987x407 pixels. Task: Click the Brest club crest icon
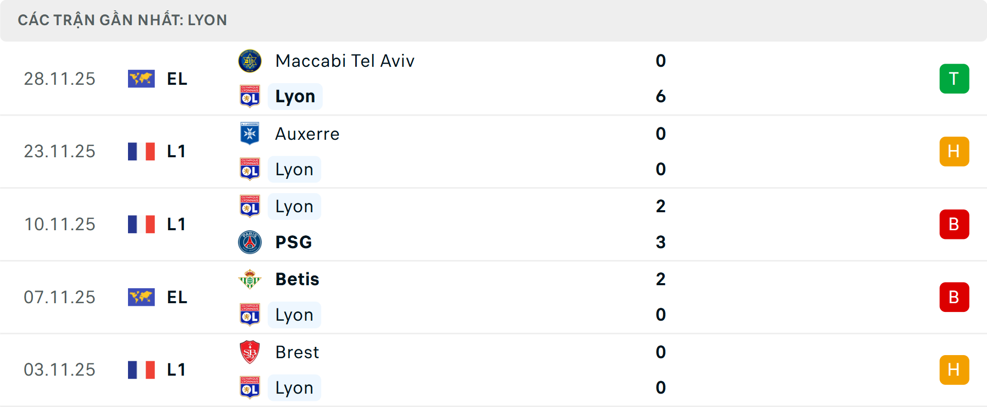click(x=250, y=352)
